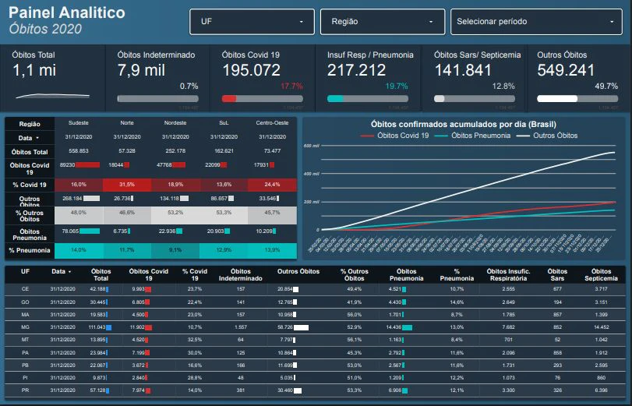Viewport: 632px width, 406px height.
Task: Click the Óbitos Total sparkline
Action: tap(53, 96)
